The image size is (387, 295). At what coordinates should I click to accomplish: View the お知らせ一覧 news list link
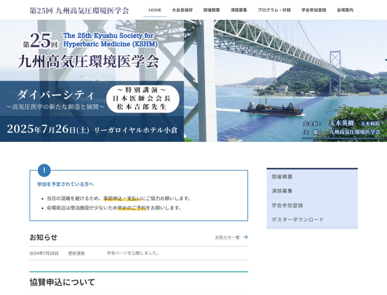click(x=228, y=238)
